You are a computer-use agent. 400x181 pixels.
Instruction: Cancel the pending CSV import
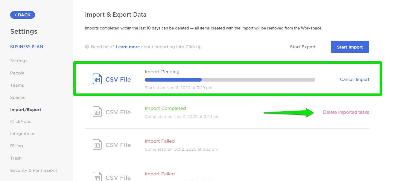355,79
